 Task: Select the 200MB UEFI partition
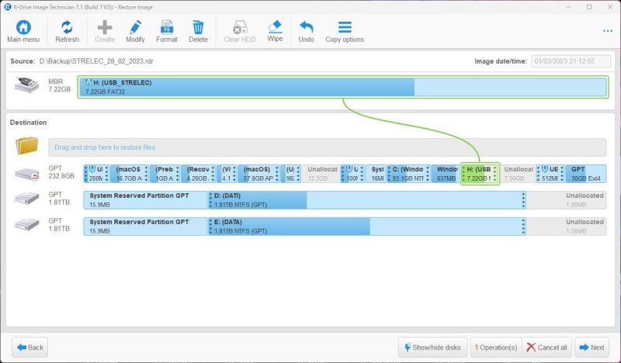(x=96, y=174)
